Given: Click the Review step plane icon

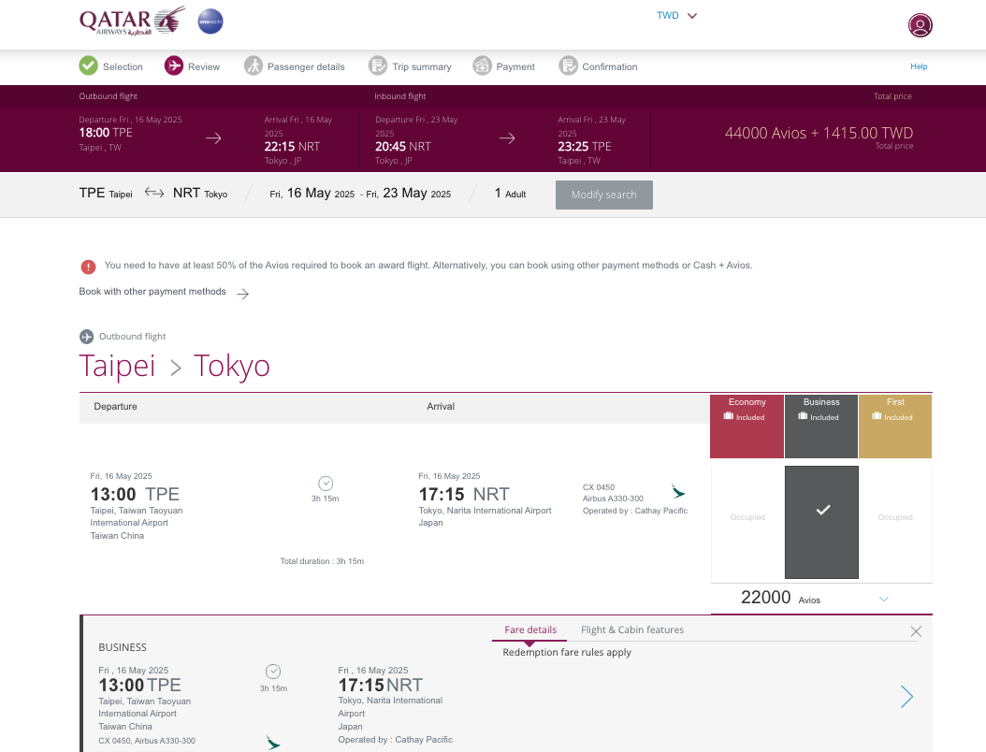Looking at the screenshot, I should [174, 65].
